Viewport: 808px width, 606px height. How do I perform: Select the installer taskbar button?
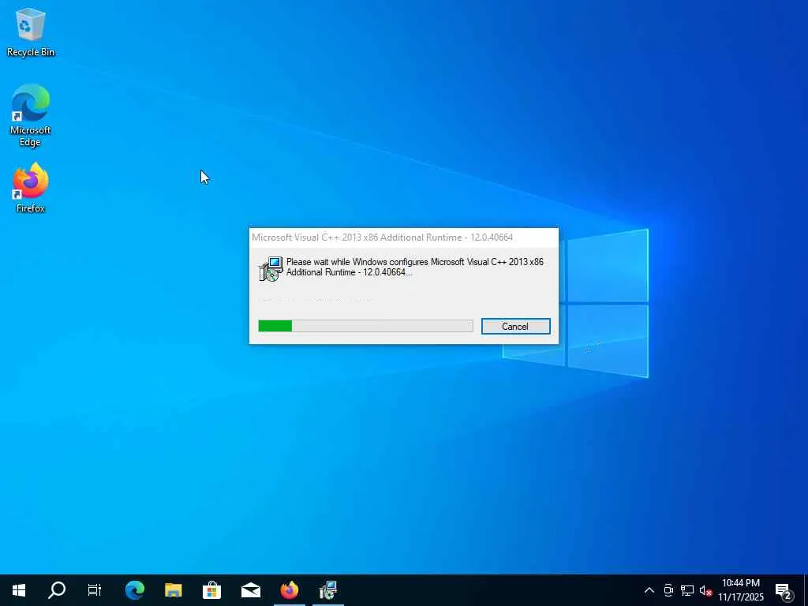327,590
